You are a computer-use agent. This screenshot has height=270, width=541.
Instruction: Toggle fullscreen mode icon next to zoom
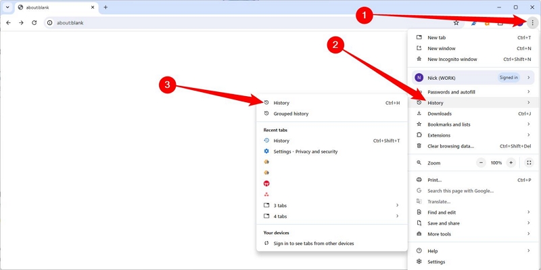coord(529,162)
